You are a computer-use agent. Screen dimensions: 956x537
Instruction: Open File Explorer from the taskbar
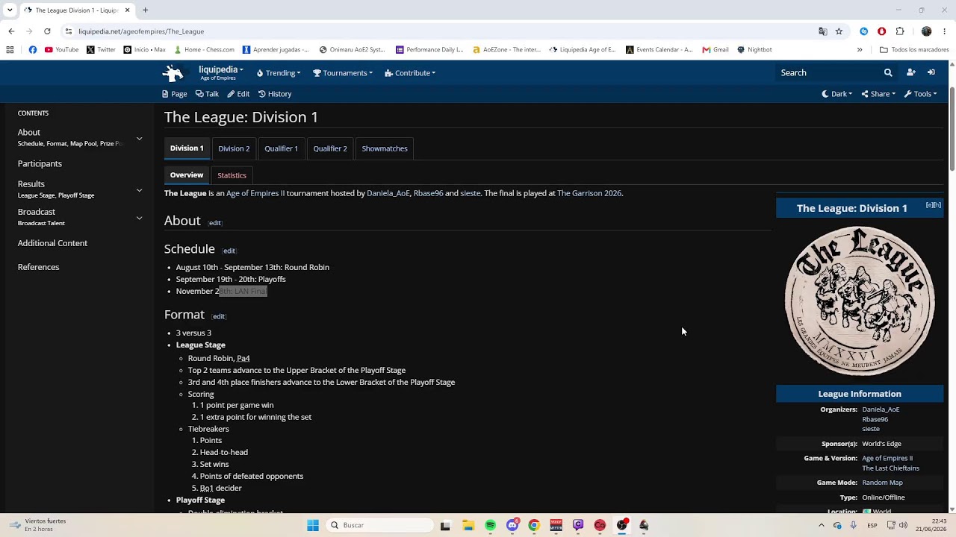click(468, 525)
